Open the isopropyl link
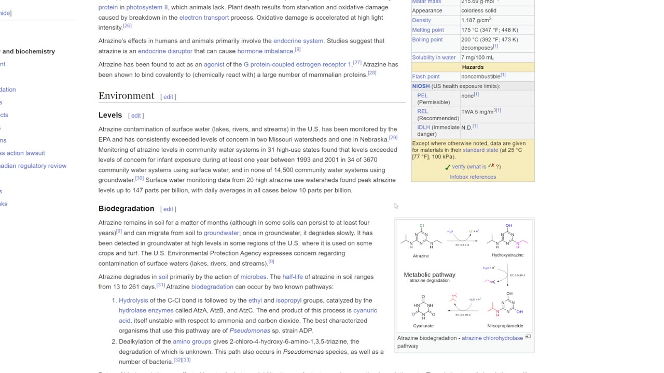The width and height of the screenshot is (664, 373). 288,300
